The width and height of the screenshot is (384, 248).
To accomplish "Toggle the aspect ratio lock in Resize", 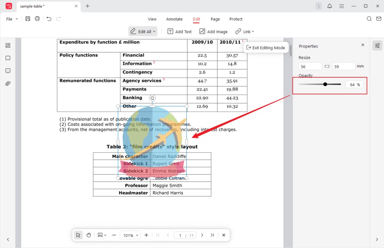I will [x=328, y=66].
